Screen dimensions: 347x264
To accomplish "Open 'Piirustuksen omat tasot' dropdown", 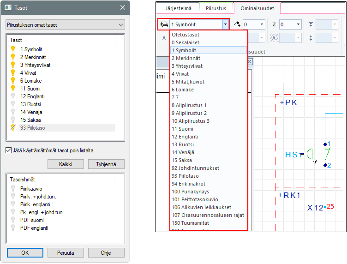I will pos(65,24).
